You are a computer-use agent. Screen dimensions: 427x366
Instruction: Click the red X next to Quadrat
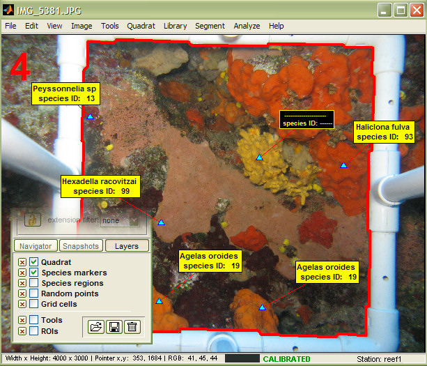tap(22, 262)
